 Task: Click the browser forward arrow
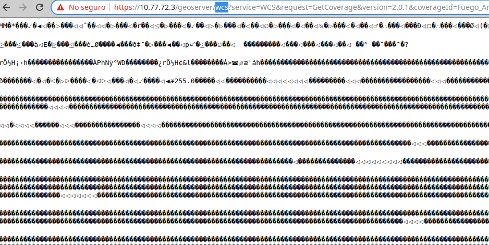[23, 7]
